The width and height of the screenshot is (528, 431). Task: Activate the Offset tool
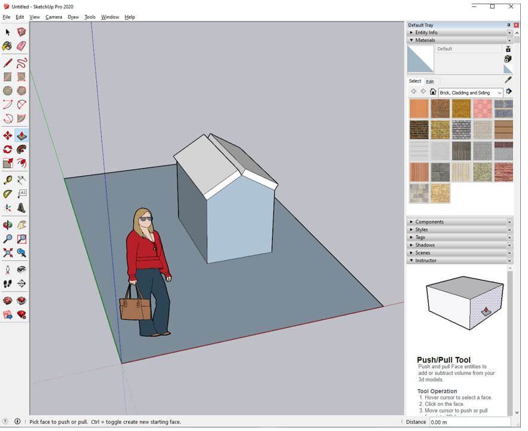(22, 163)
